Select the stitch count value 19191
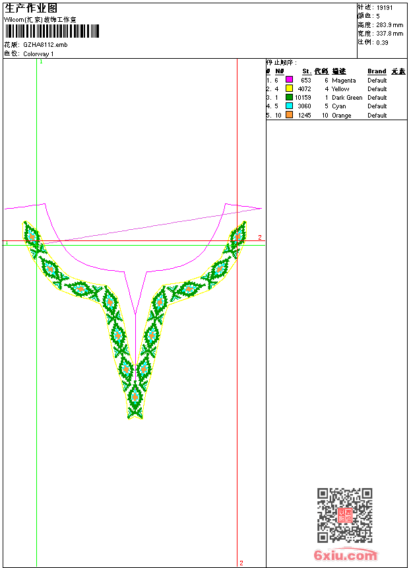 (x=385, y=8)
